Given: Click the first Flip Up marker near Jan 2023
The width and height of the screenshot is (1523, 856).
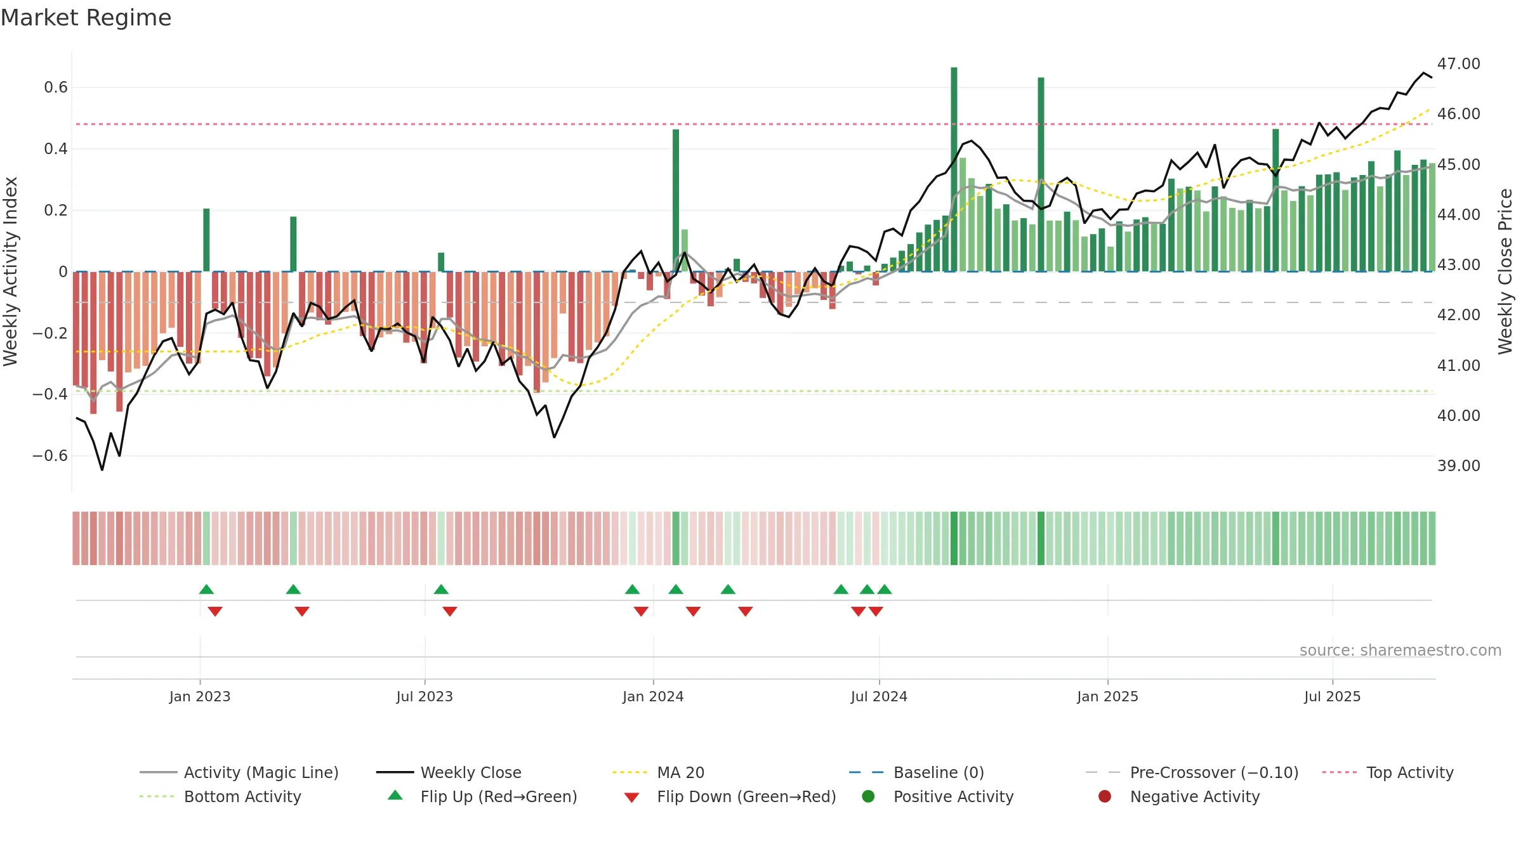Looking at the screenshot, I should click(206, 590).
